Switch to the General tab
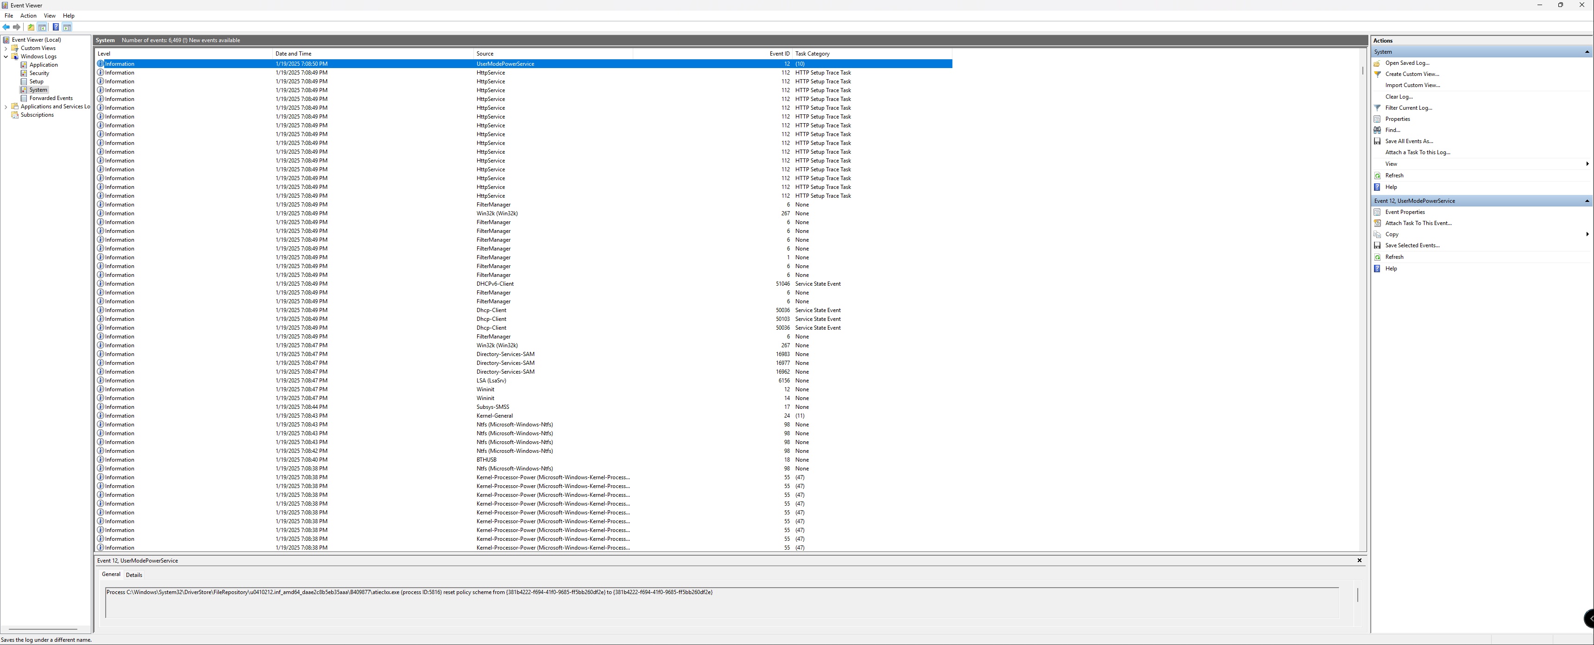1594x645 pixels. pyautogui.click(x=111, y=575)
